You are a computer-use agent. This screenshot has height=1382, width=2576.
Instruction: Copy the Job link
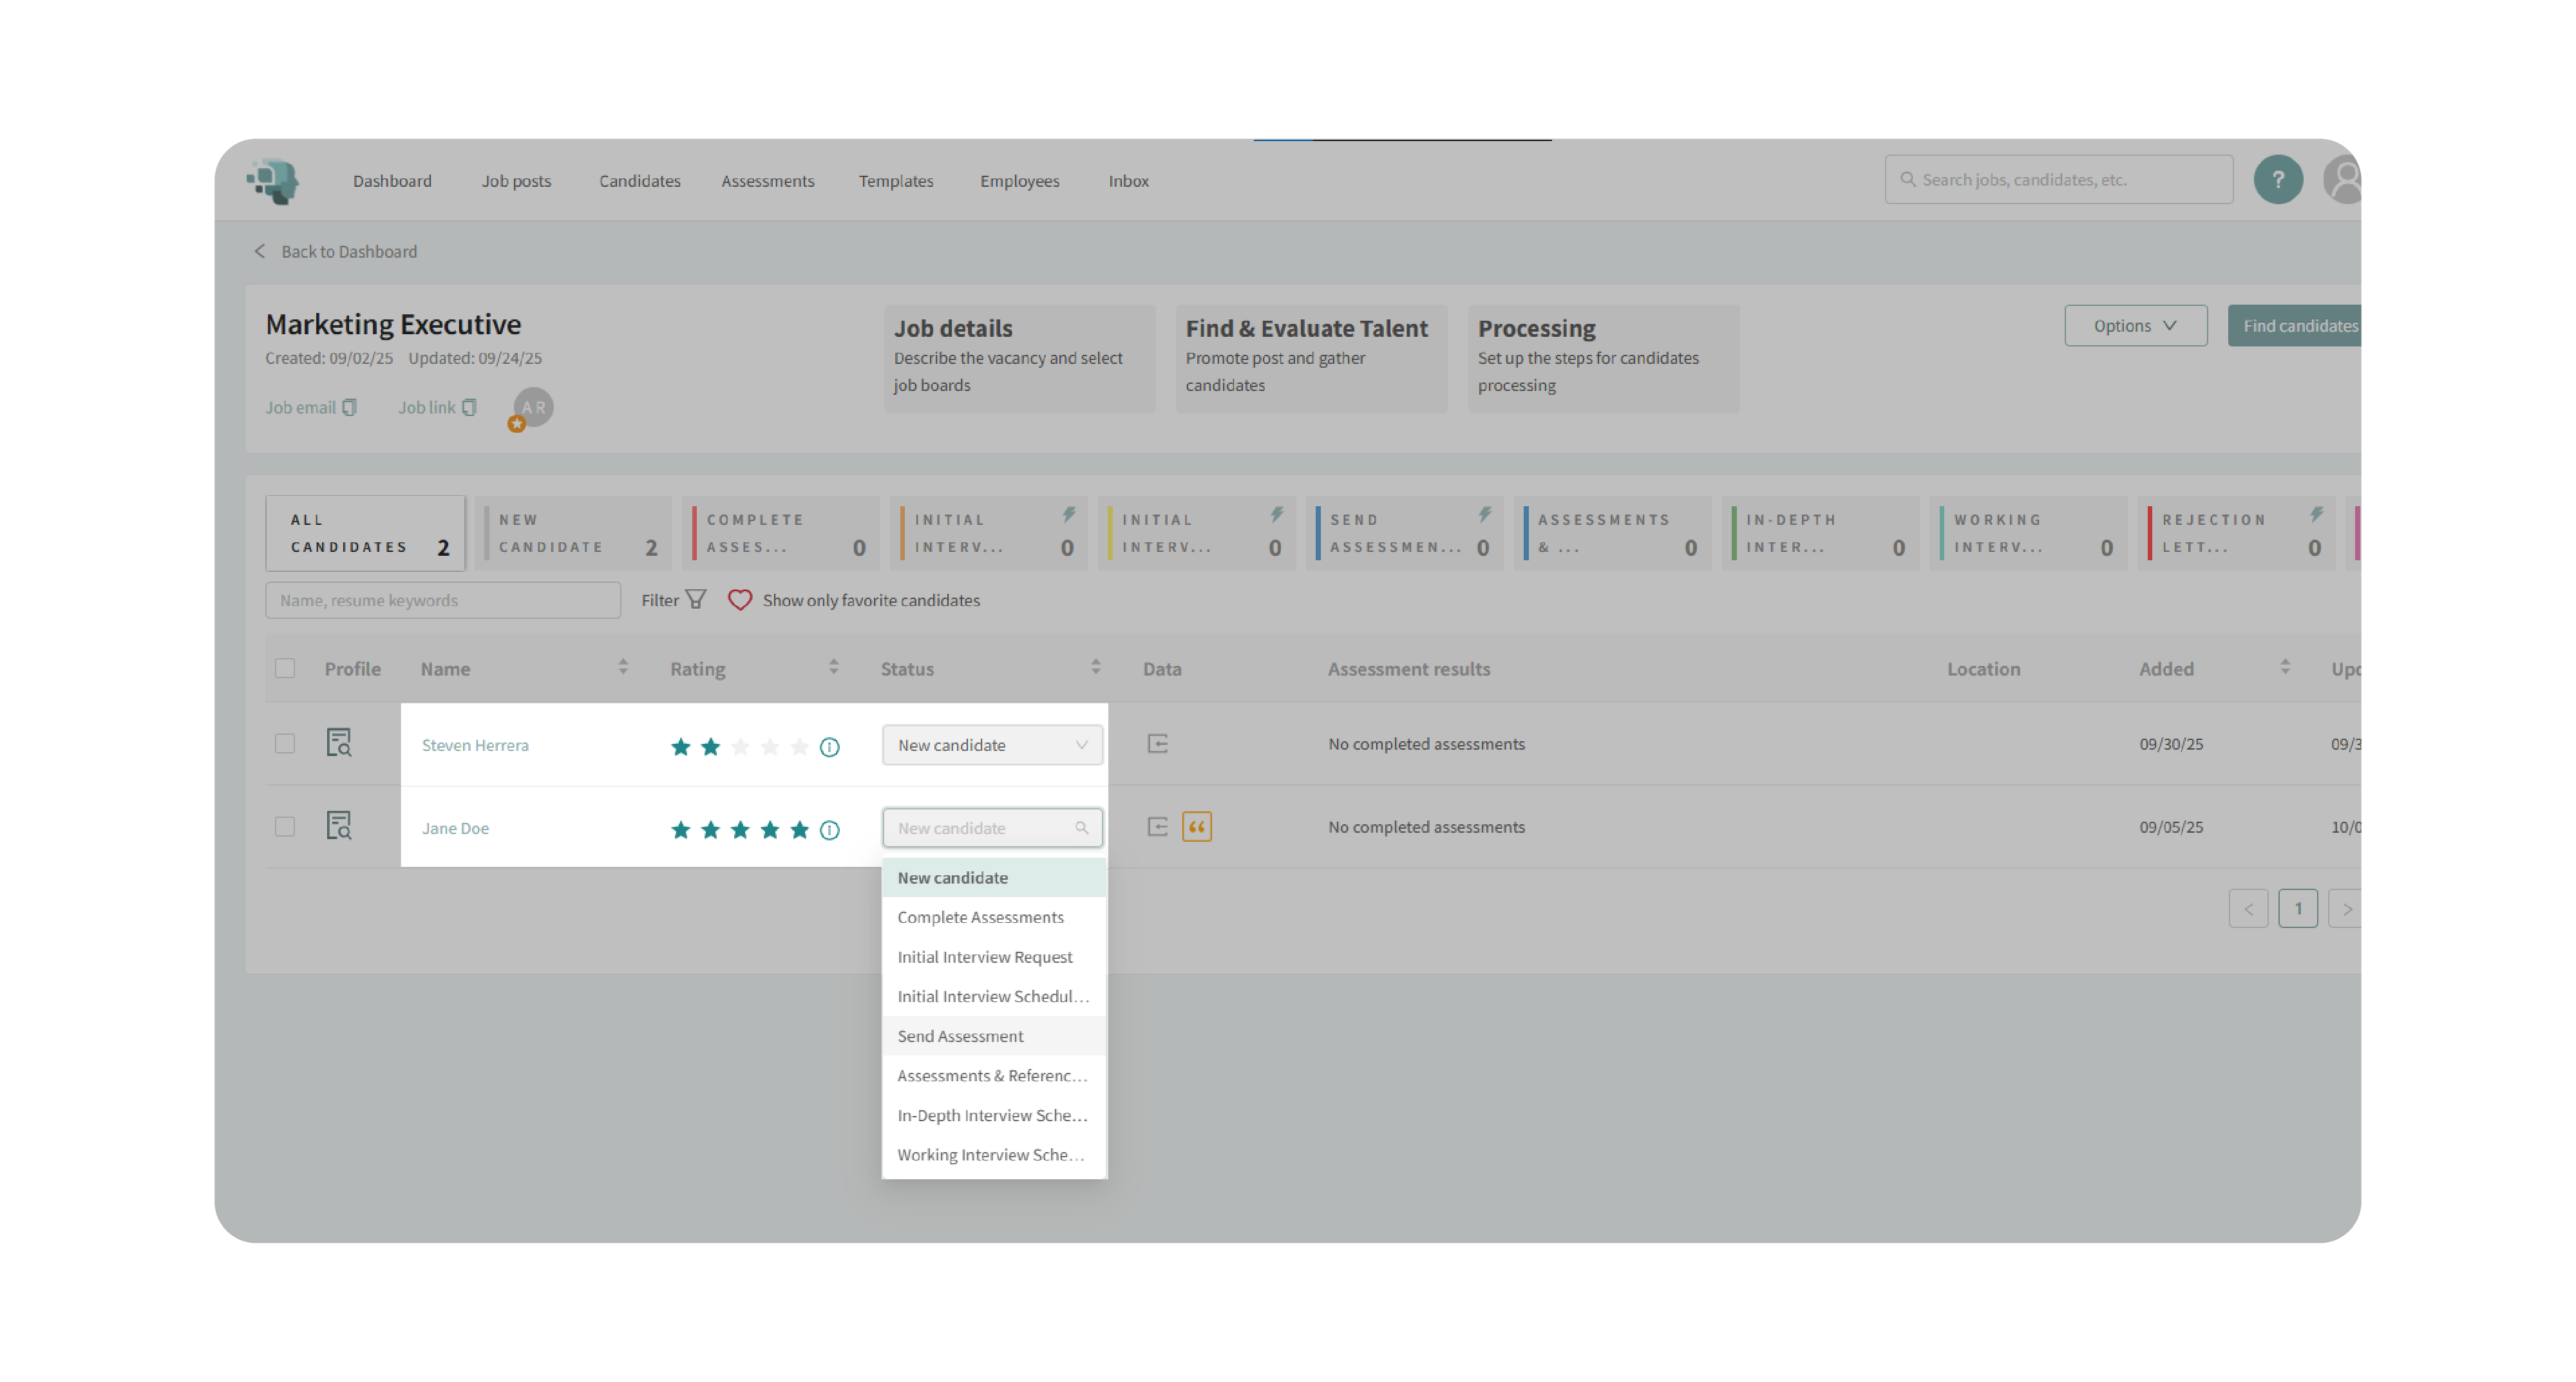click(469, 408)
